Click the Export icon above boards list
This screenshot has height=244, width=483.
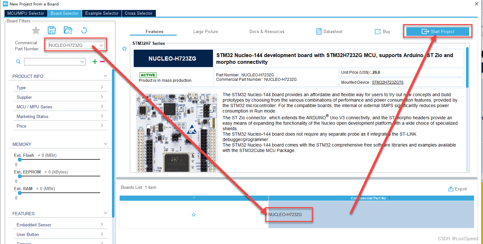451,189
